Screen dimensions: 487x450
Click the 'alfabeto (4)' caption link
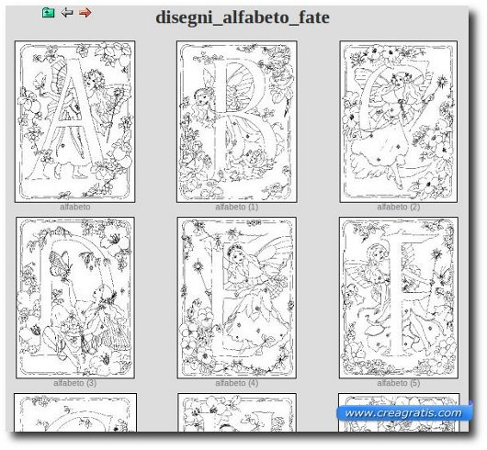pos(237,383)
